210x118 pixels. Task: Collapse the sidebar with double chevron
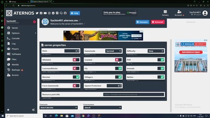click(x=33, y=110)
